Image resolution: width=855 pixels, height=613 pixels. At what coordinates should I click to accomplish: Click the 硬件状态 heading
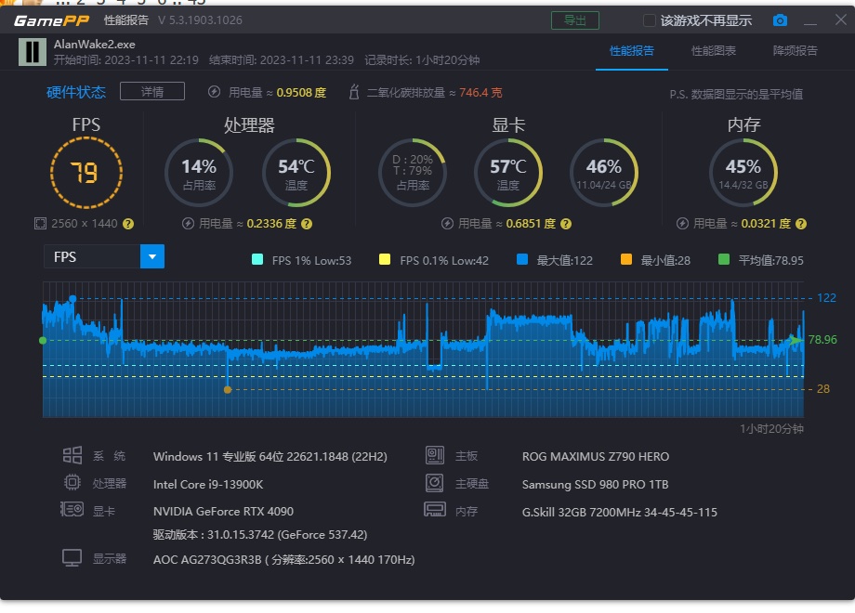pyautogui.click(x=76, y=92)
